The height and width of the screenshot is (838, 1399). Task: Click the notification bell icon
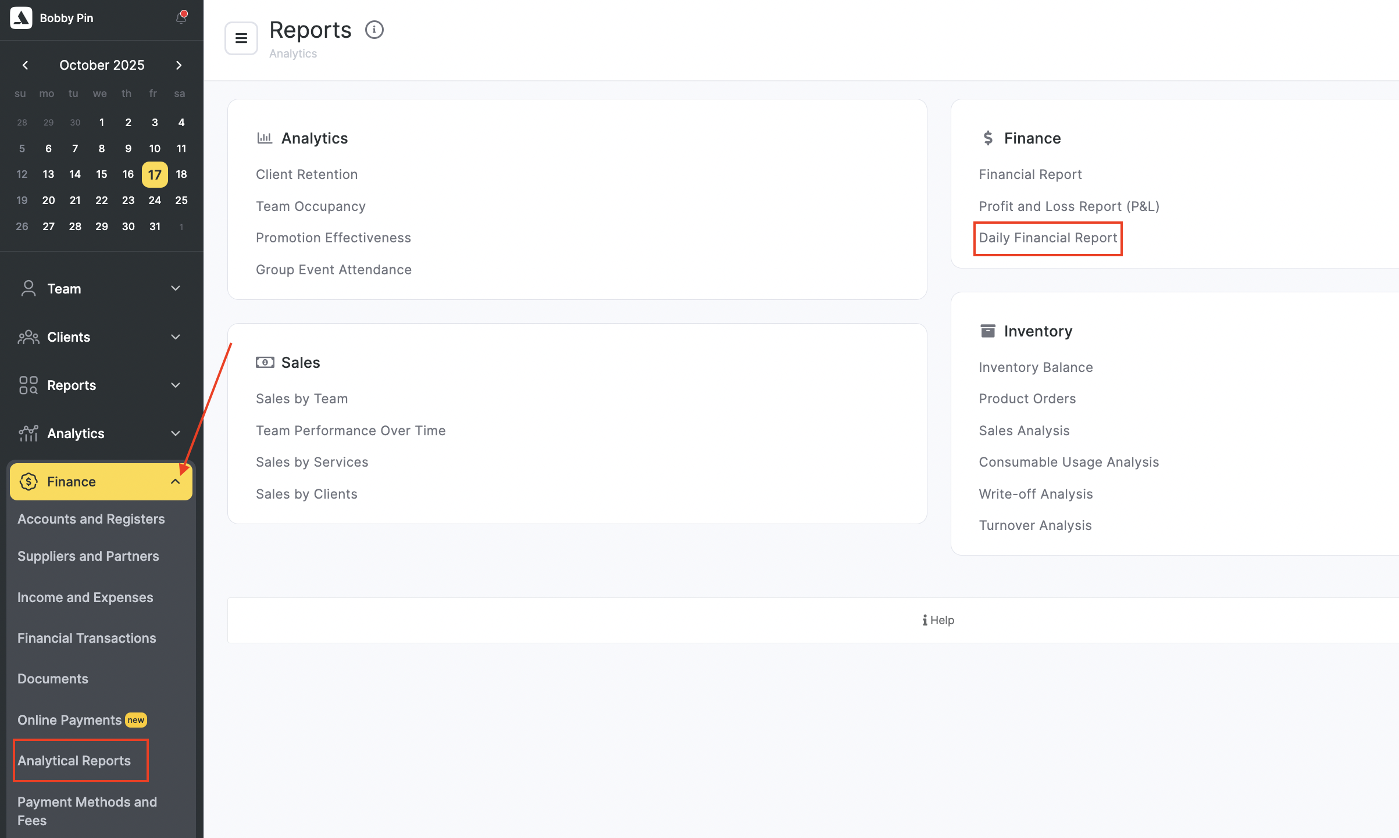[x=181, y=18]
